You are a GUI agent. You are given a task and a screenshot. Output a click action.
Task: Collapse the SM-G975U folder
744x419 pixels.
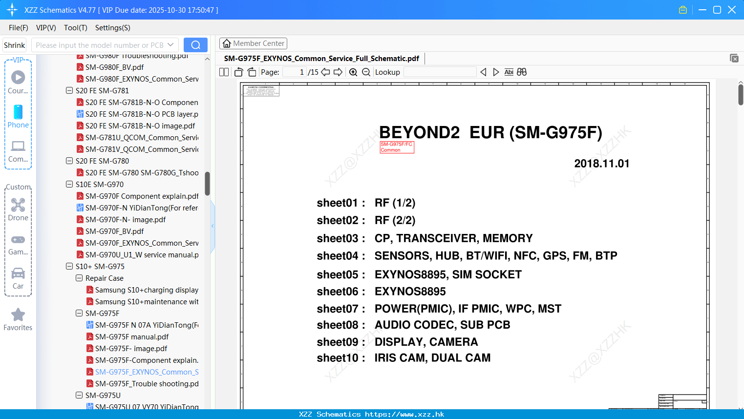tap(79, 396)
